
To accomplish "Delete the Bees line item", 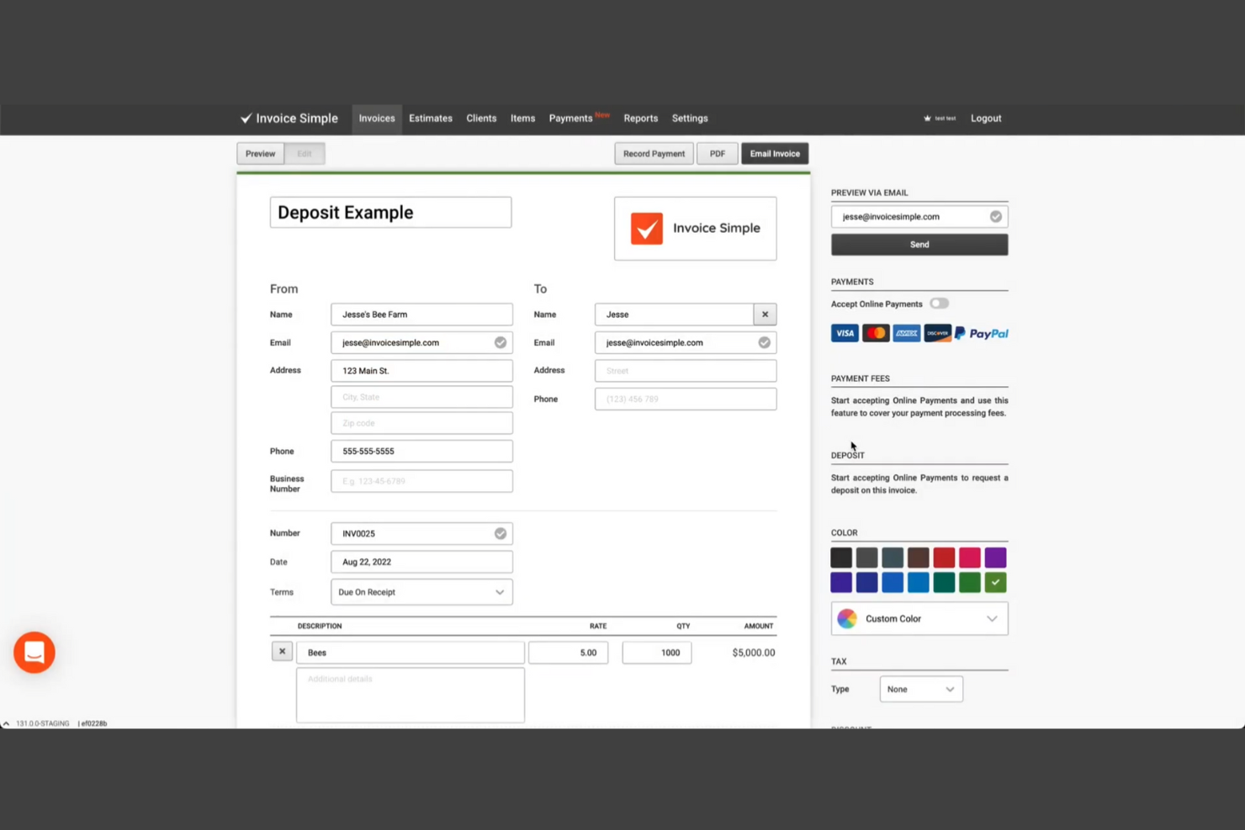I will (x=282, y=651).
